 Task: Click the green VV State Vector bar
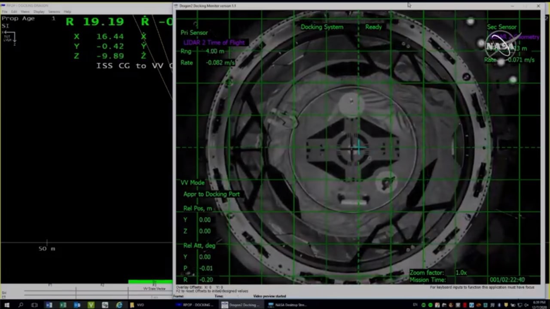(150, 282)
